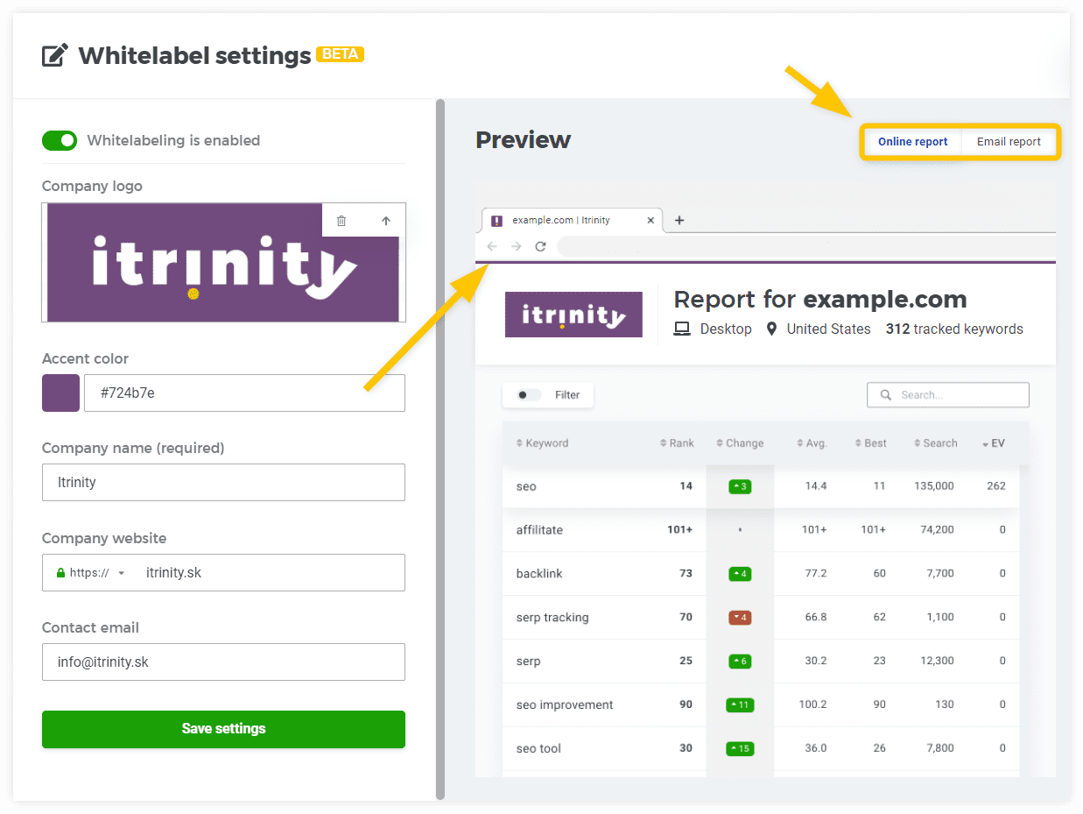Upload a new logo using the arrow icon
The width and height of the screenshot is (1083, 814).
[386, 220]
